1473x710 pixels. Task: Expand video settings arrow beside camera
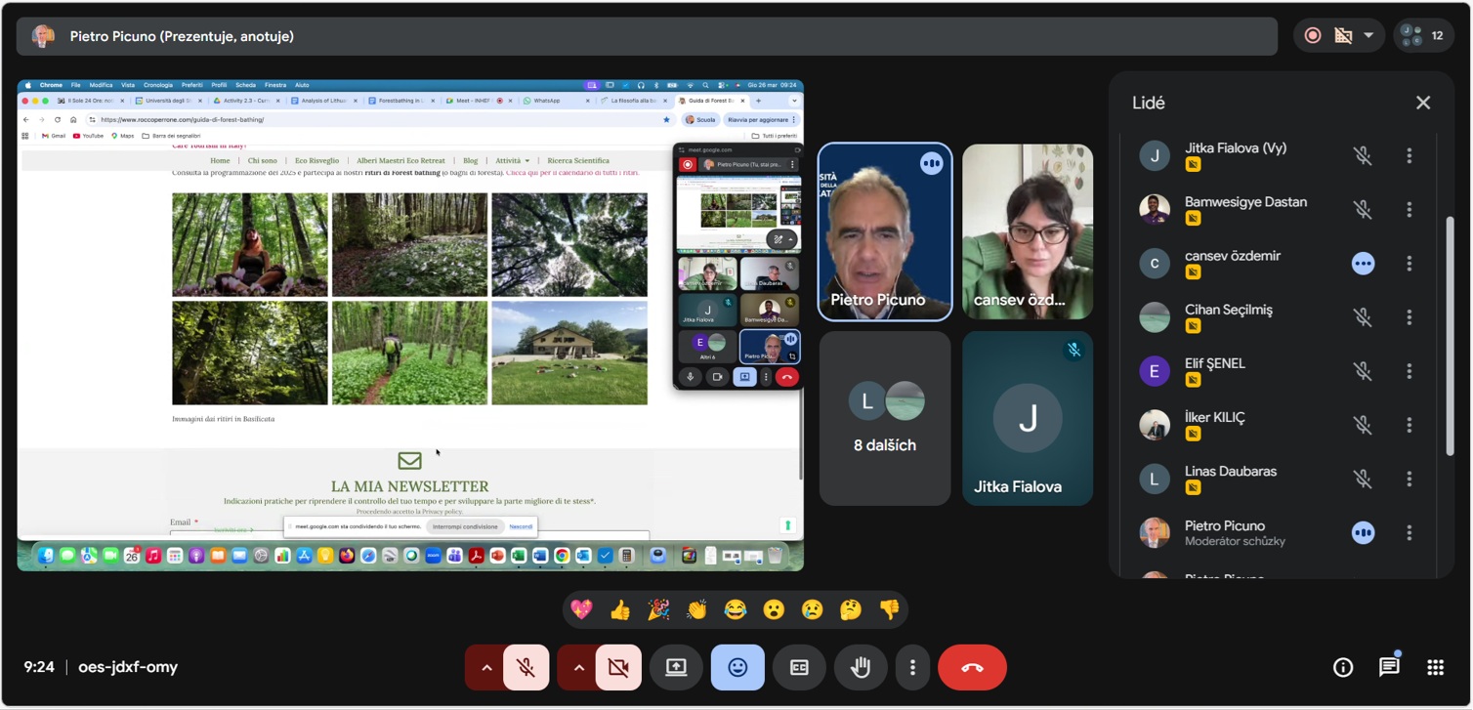click(578, 668)
